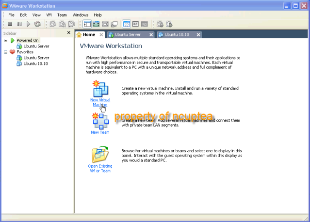This screenshot has width=310, height=222.
Task: Select Ubuntu Server under Powered On
Action: 36,46
